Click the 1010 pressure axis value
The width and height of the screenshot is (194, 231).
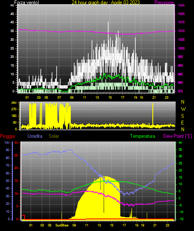tap(182, 31)
